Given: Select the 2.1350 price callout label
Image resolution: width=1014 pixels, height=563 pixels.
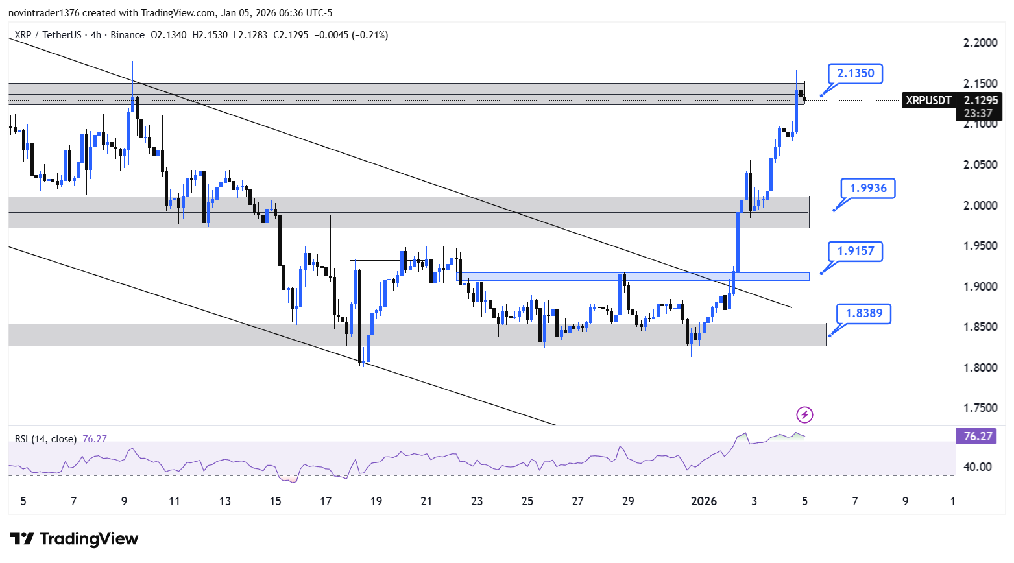Looking at the screenshot, I should point(855,73).
